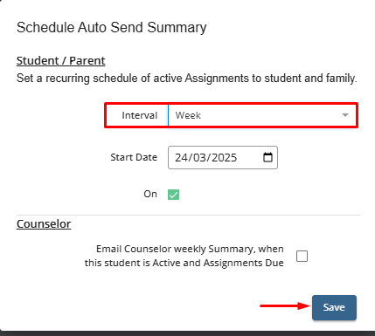Image resolution: width=375 pixels, height=336 pixels.
Task: Click the recurring schedule description text
Action: (187, 79)
